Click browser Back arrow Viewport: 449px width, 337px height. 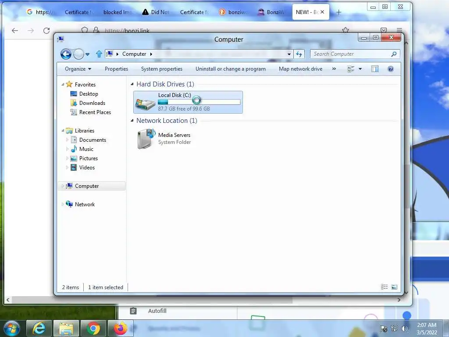point(15,31)
